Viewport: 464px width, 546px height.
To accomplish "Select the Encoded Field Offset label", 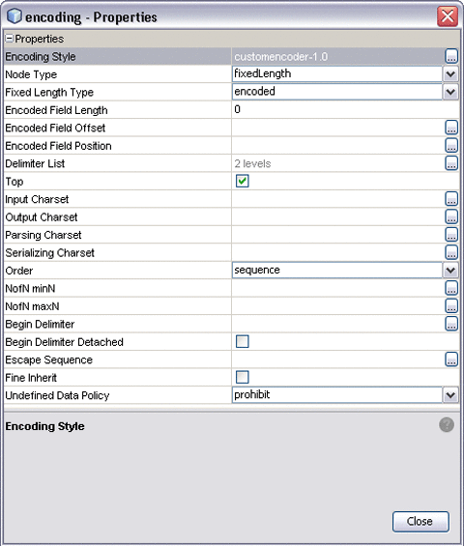I will [55, 128].
